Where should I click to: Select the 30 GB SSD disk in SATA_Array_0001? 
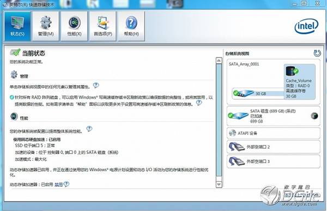click(258, 93)
